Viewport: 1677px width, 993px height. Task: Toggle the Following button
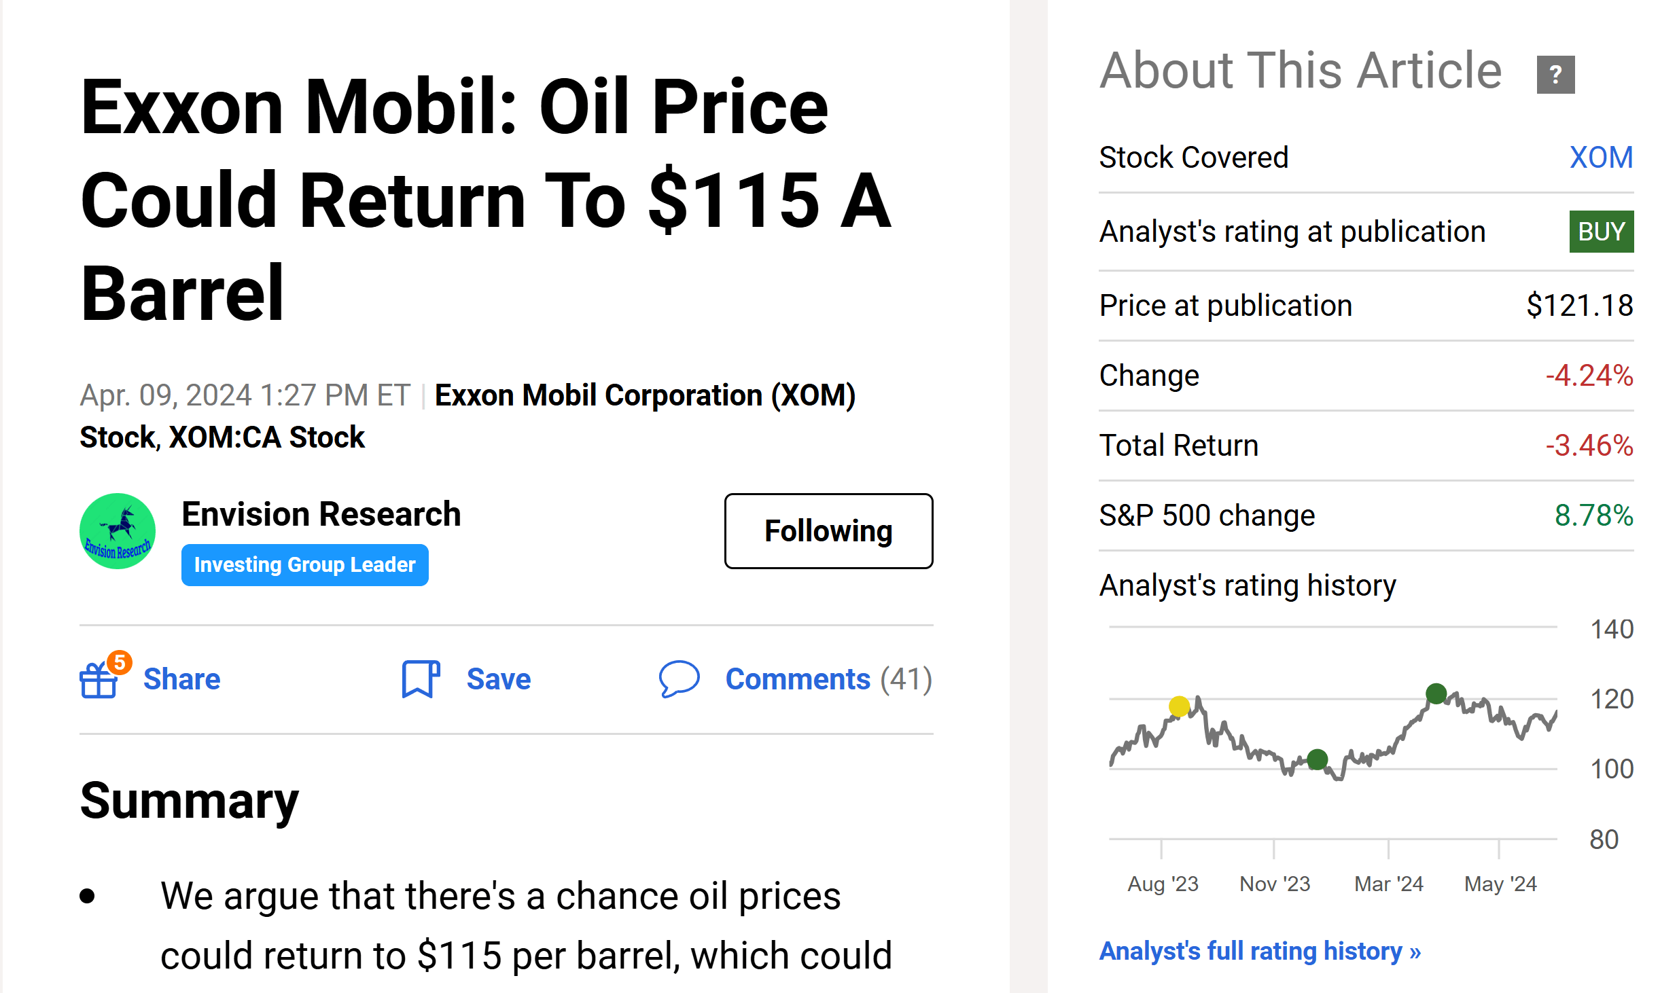[828, 531]
